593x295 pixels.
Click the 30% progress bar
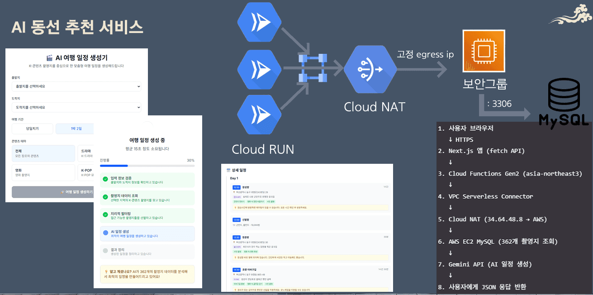147,166
